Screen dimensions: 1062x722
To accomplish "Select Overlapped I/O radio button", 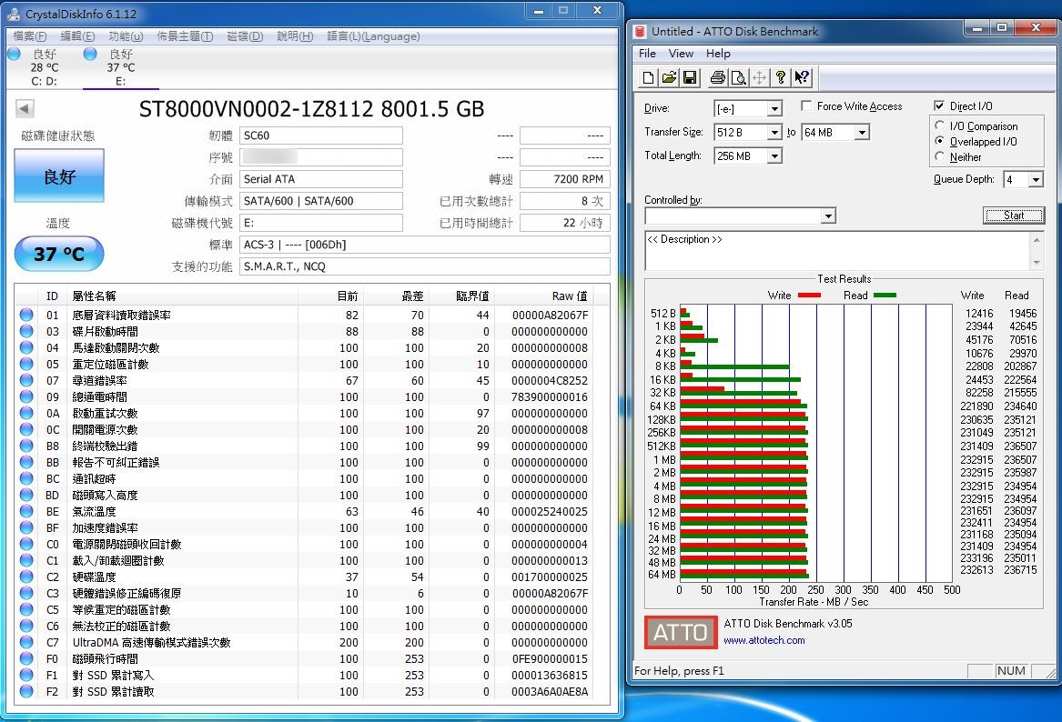I will 939,141.
